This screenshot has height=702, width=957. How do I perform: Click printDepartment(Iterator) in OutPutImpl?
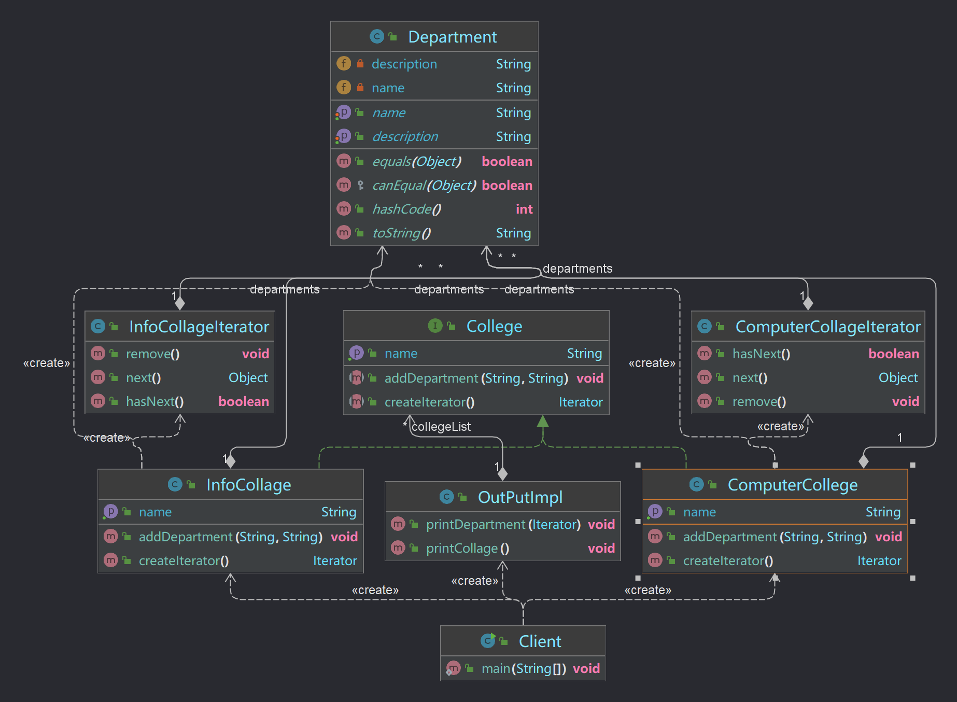(x=503, y=524)
